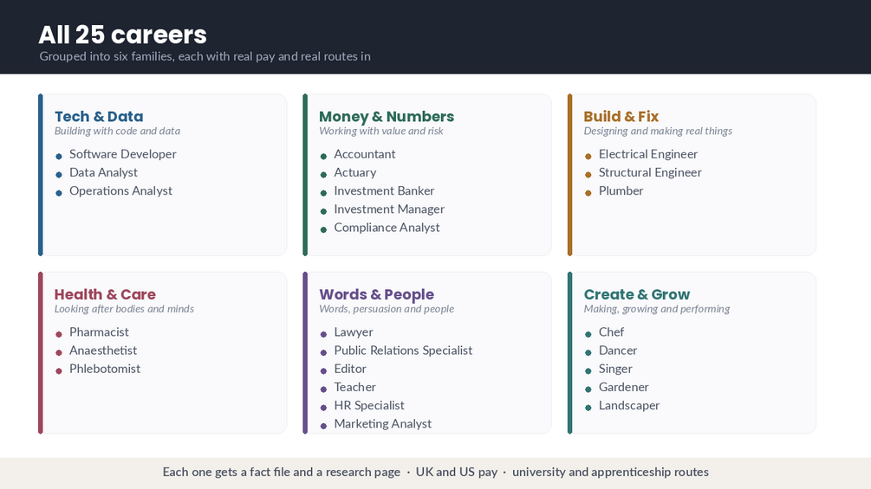
Task: Select the Actuary list item
Action: point(355,172)
